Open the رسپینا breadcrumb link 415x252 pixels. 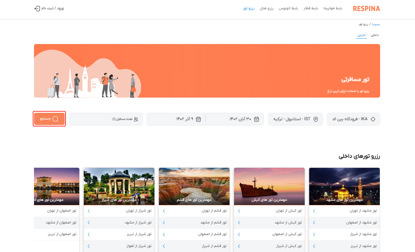(x=376, y=24)
